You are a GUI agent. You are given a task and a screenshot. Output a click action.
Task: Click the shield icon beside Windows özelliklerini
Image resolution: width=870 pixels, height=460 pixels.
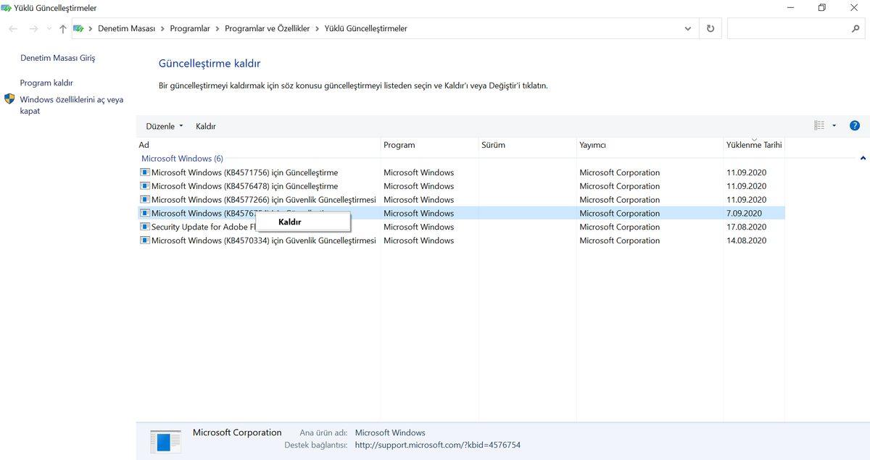coord(9,99)
